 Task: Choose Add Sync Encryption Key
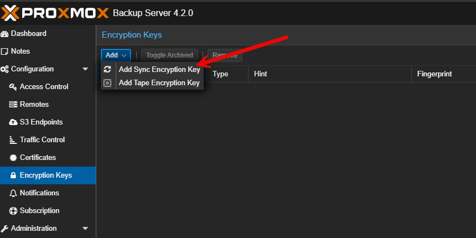click(x=159, y=70)
